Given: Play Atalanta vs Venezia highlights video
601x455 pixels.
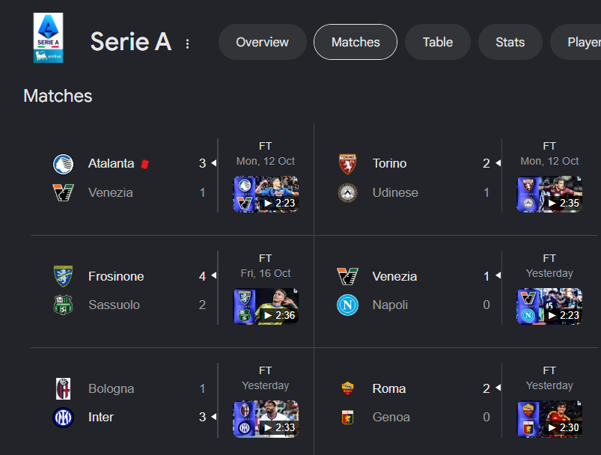Looking at the screenshot, I should tap(266, 194).
